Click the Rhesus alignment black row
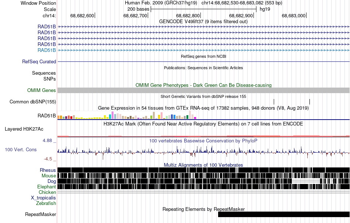 204,170
